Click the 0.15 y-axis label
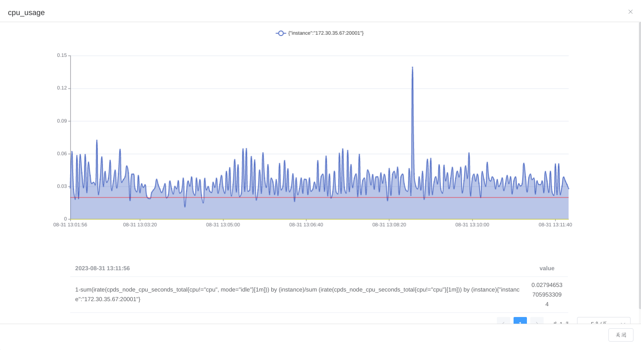The height and width of the screenshot is (350, 641). (x=62, y=56)
